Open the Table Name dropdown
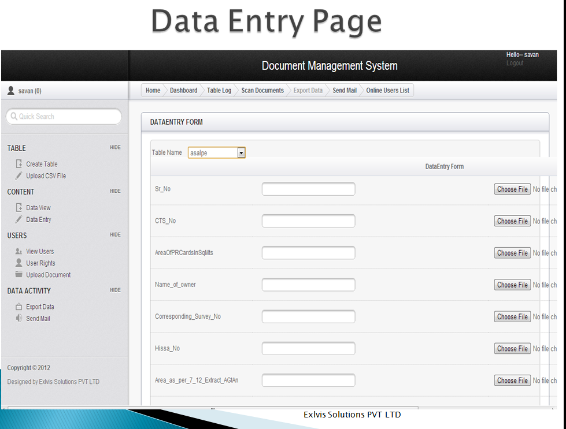This screenshot has width=566, height=429. coord(241,153)
